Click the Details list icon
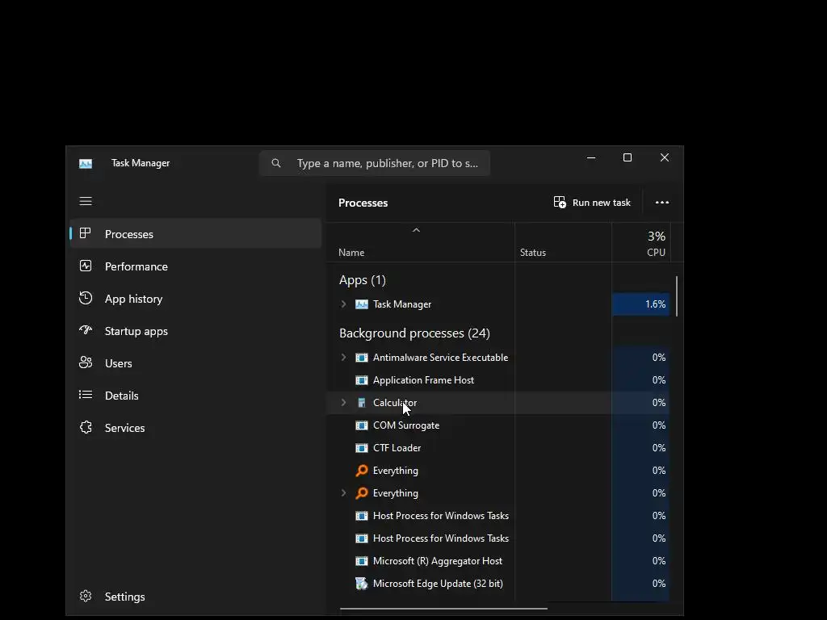 pyautogui.click(x=86, y=395)
